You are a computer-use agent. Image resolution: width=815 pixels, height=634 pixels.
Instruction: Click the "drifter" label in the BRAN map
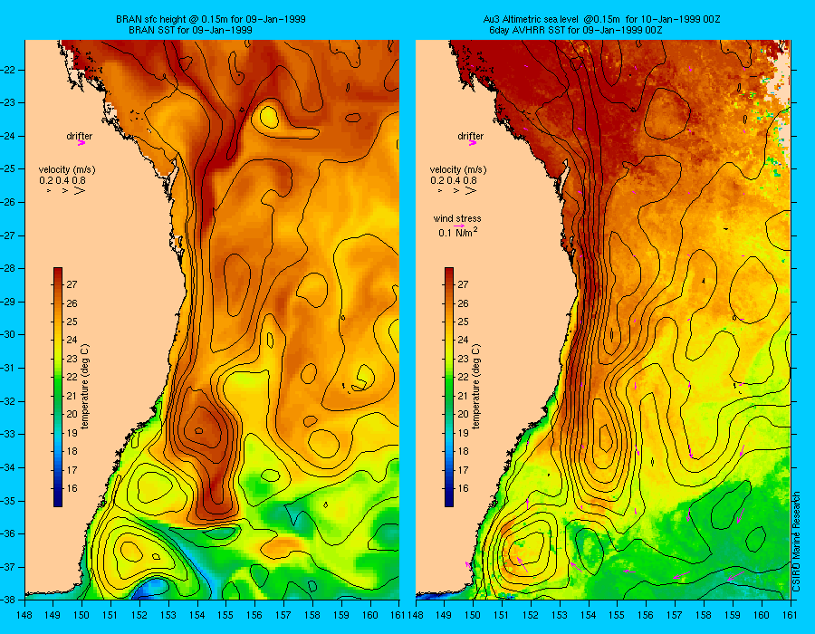click(79, 136)
